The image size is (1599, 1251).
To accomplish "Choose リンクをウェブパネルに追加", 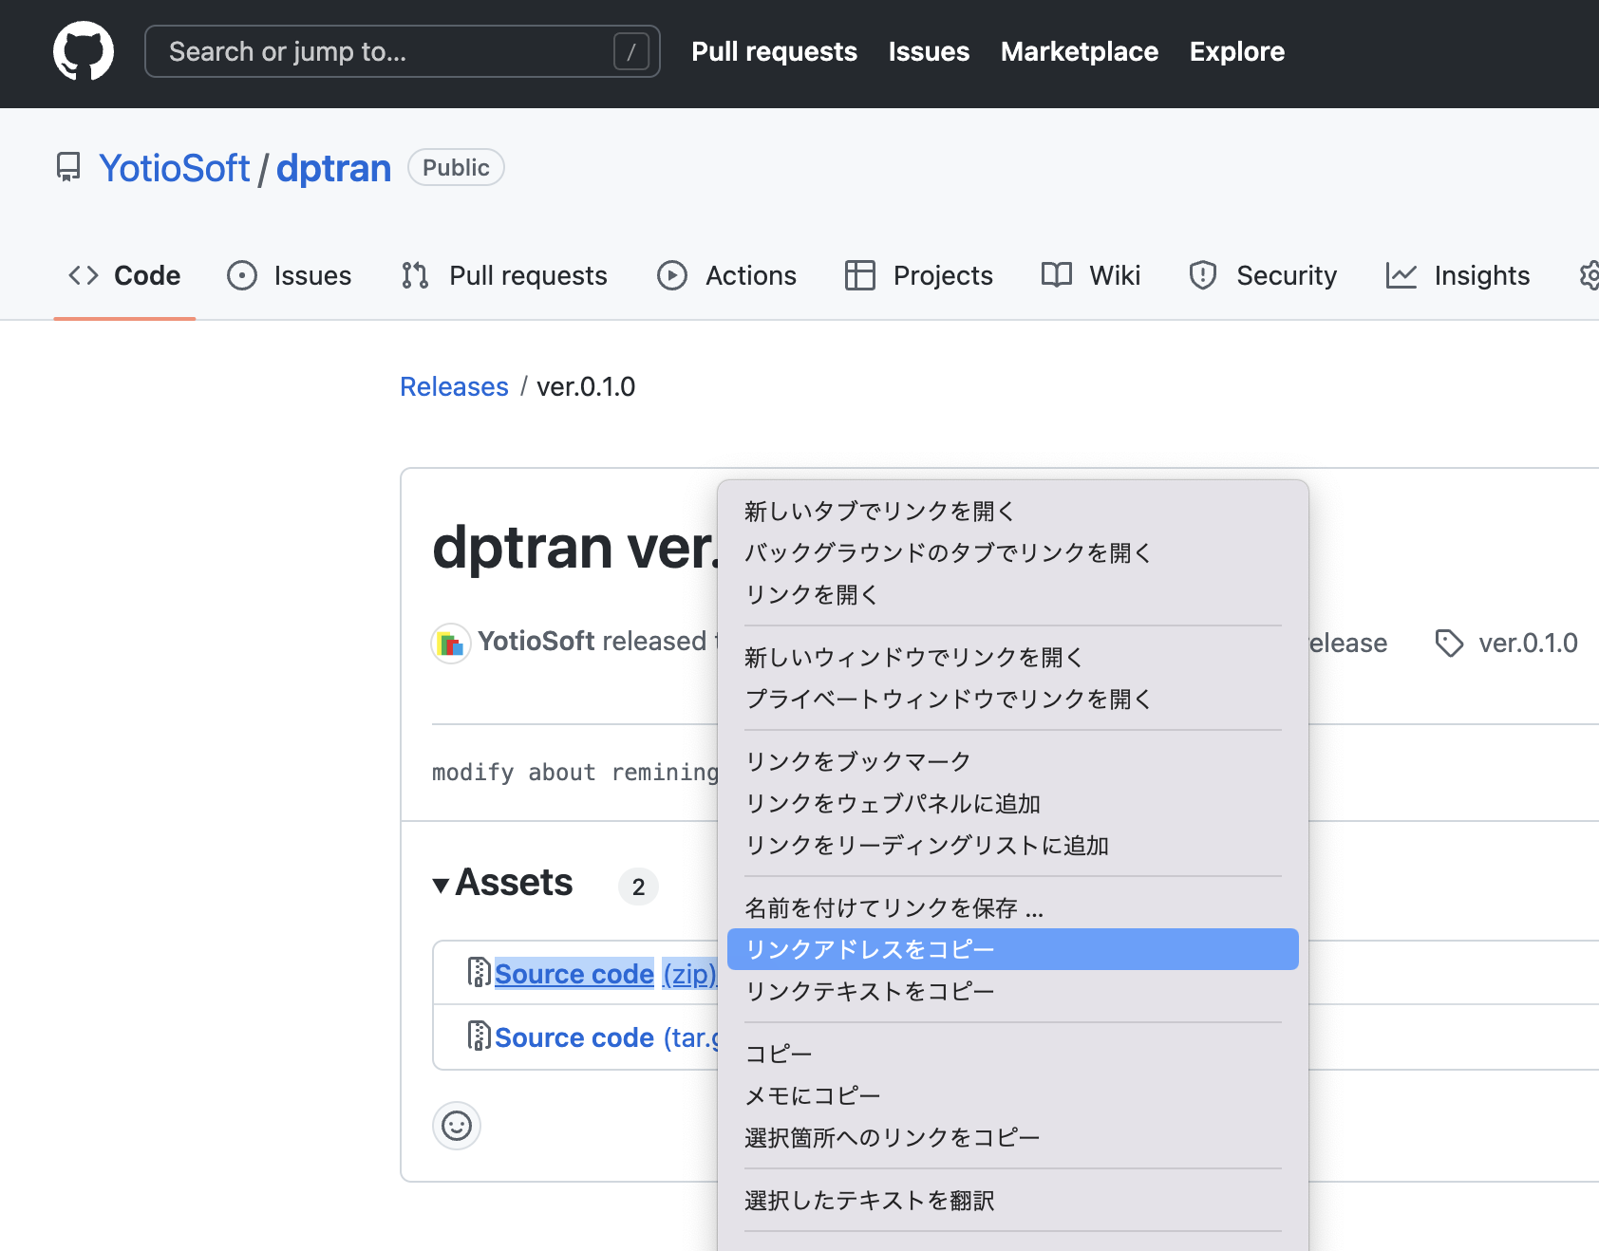I will [1013, 804].
